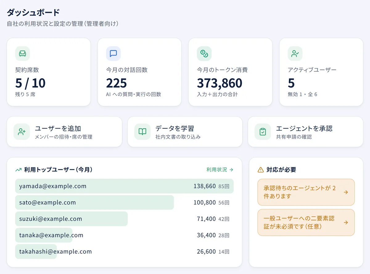Click the open book icon beside データを学習
370x274 pixels.
pyautogui.click(x=142, y=132)
